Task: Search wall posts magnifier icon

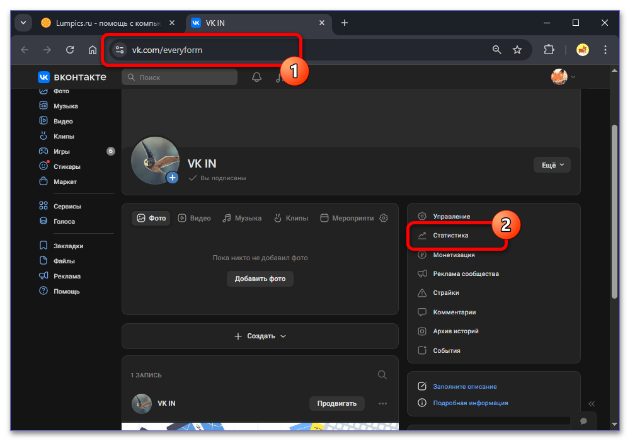Action: point(382,375)
